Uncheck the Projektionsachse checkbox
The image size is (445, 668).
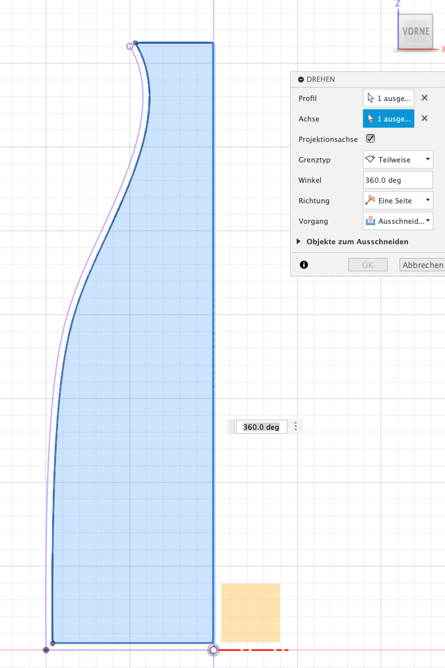(x=371, y=139)
